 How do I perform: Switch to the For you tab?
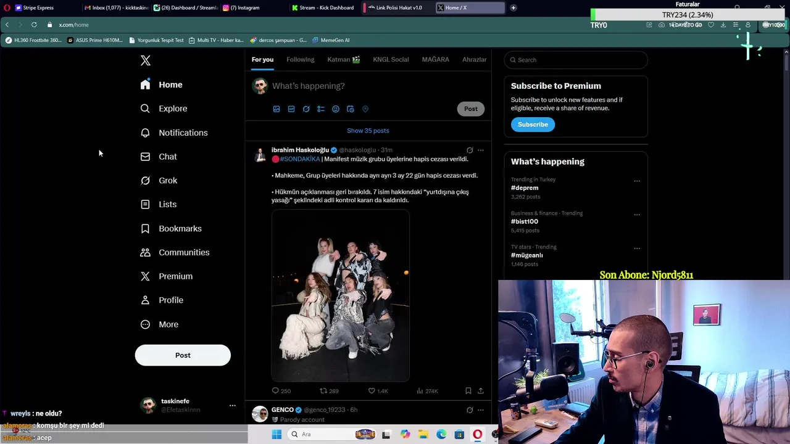(x=262, y=59)
